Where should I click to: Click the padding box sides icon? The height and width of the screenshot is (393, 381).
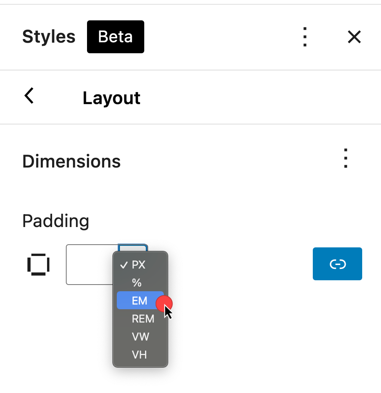[x=38, y=264]
